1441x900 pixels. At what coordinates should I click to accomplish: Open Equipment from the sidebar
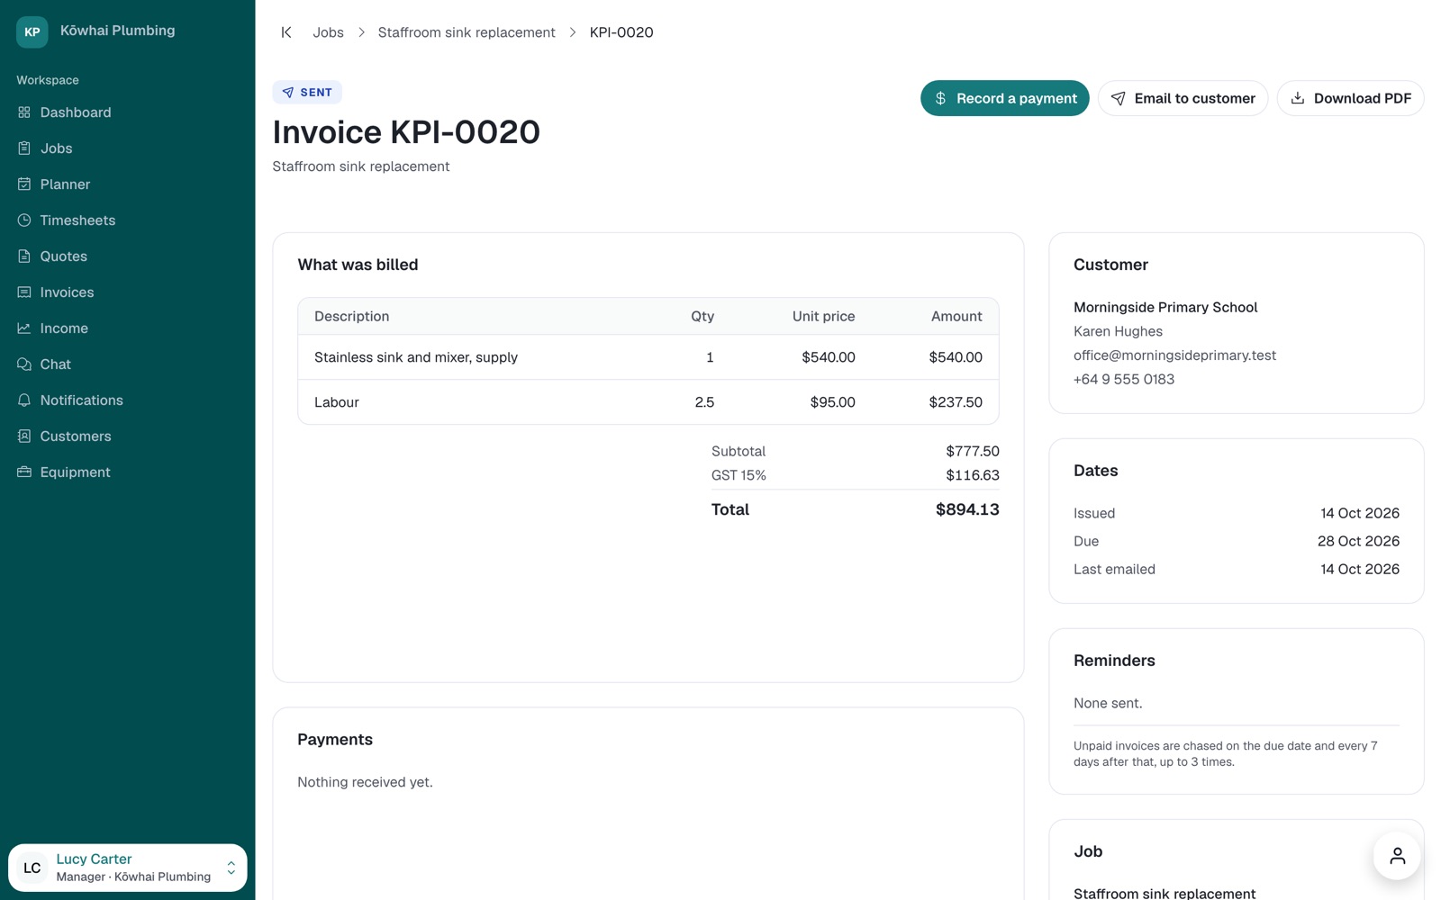(x=128, y=472)
